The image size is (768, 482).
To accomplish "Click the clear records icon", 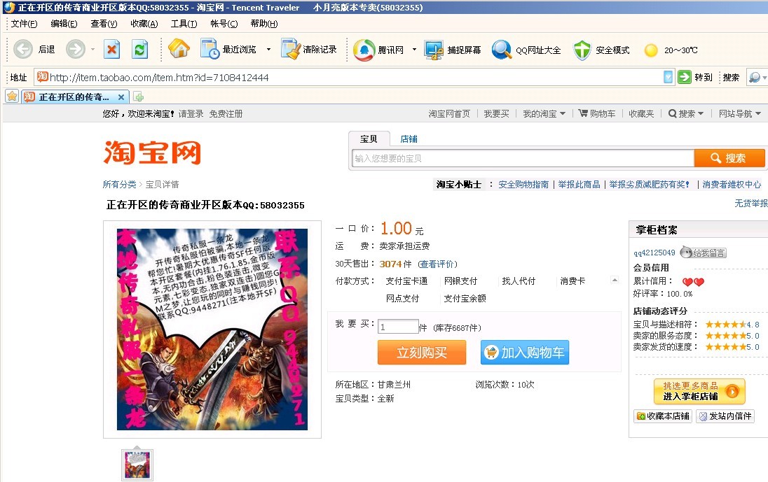I will coord(291,50).
